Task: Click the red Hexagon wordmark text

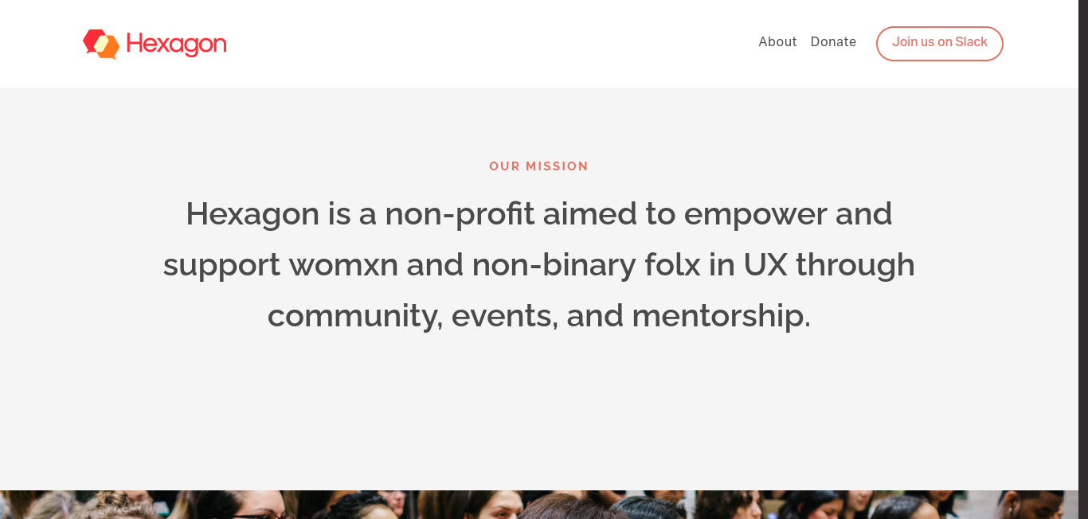Action: point(176,45)
